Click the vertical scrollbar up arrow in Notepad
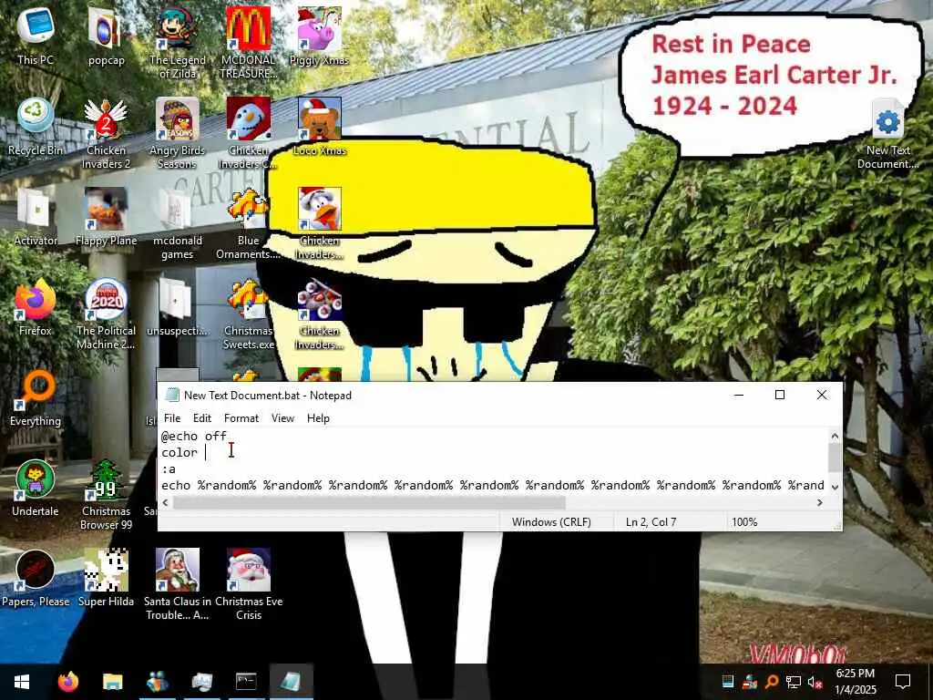 click(835, 436)
